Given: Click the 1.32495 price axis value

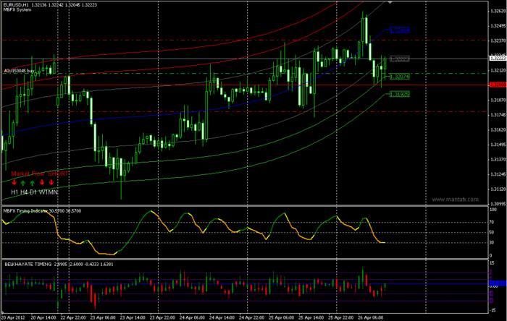Looking at the screenshot, I should coord(498,26).
